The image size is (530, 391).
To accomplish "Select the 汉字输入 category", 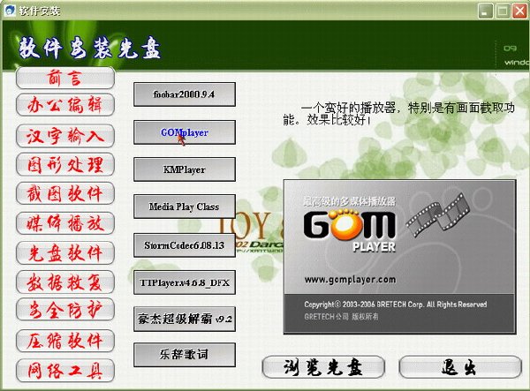I will [65, 136].
